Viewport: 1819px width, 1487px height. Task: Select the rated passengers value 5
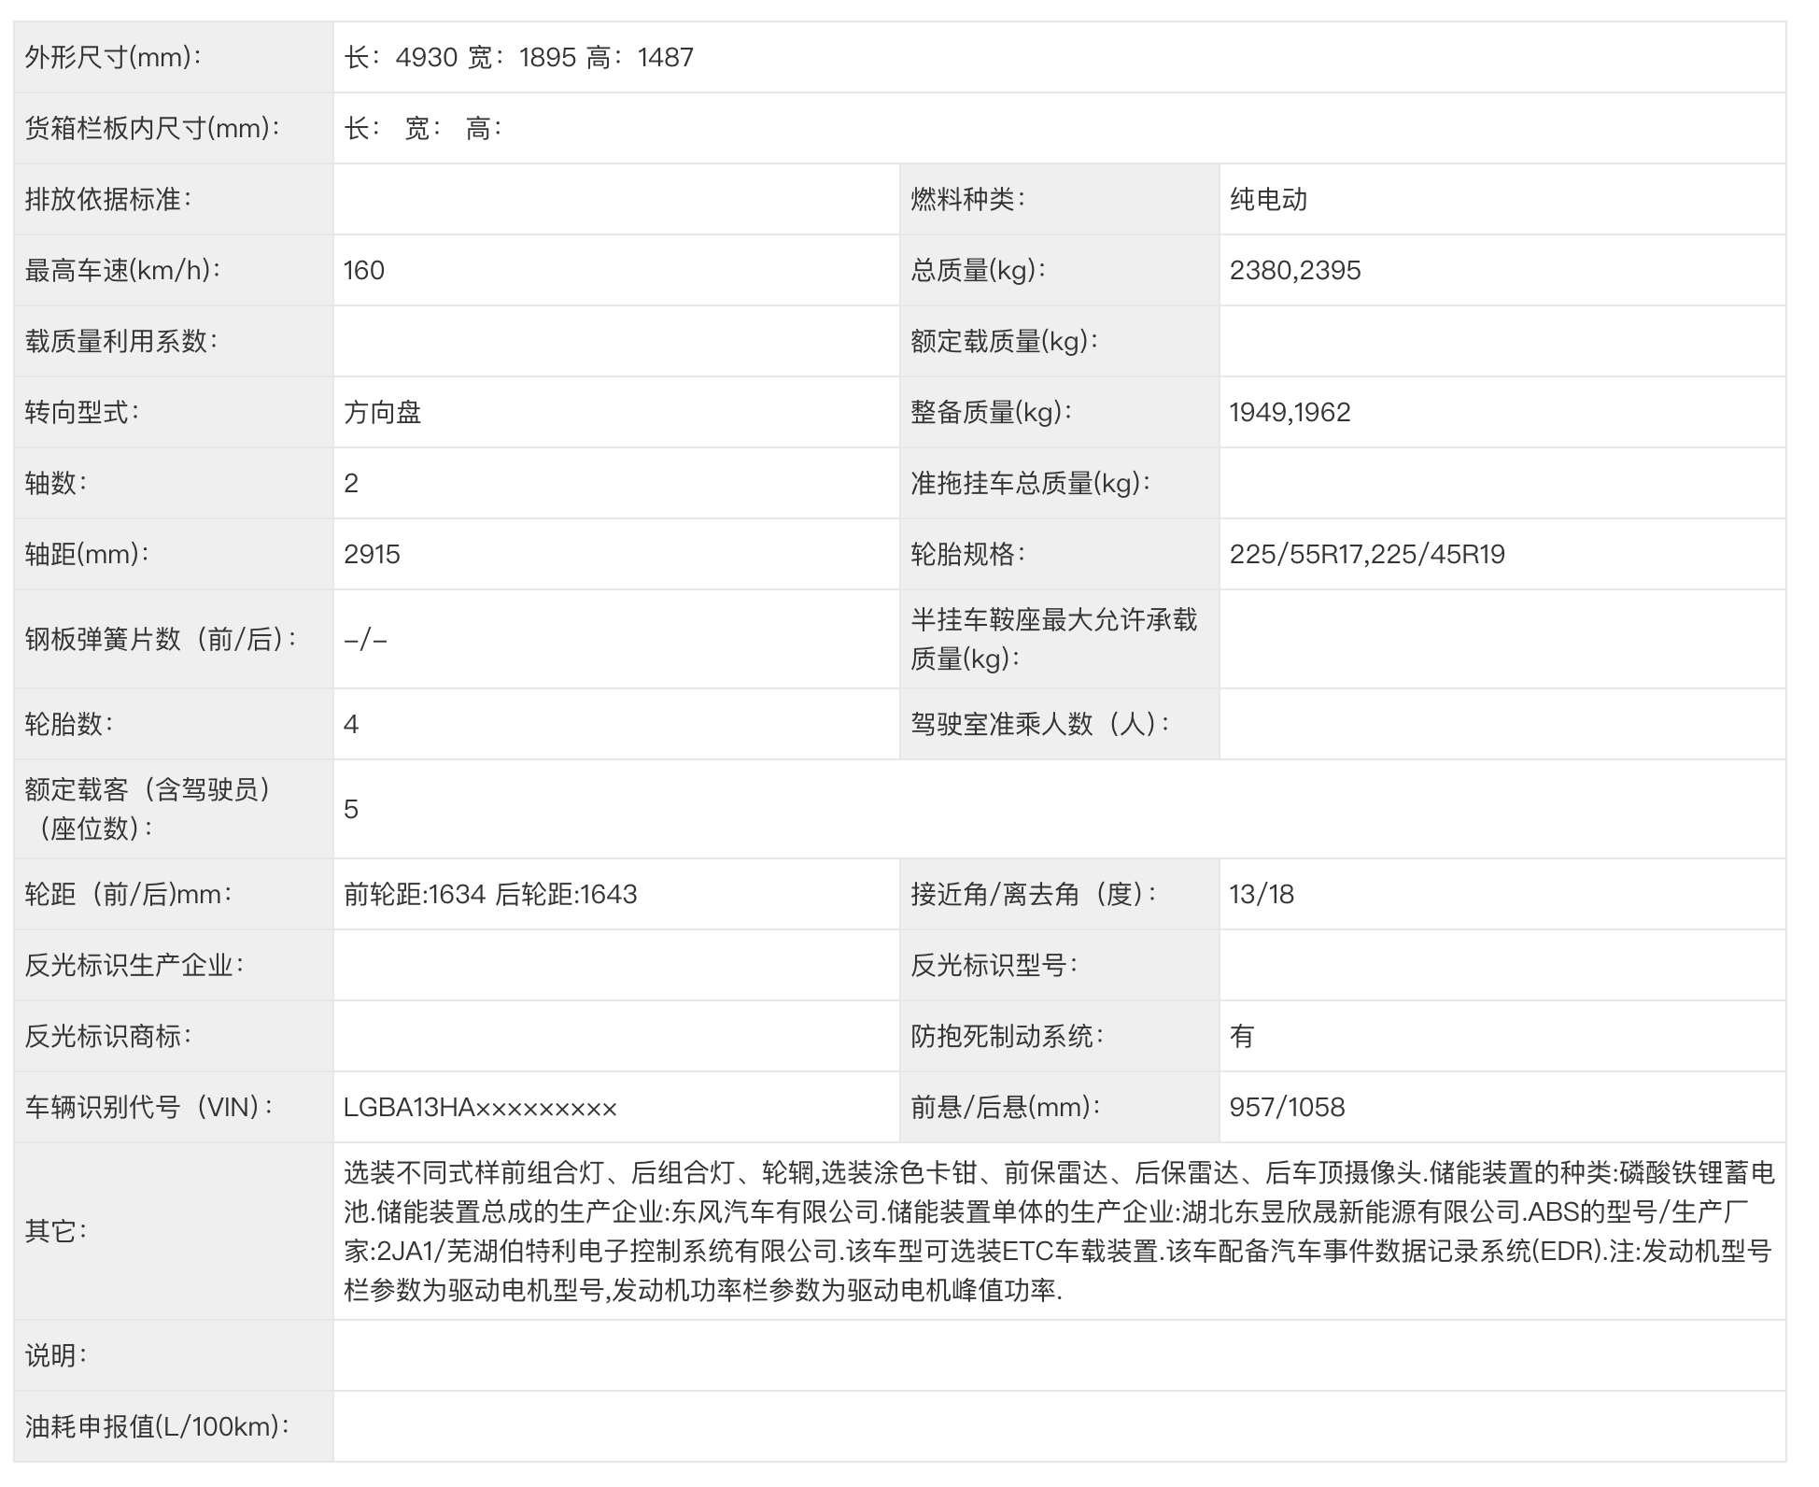(351, 810)
